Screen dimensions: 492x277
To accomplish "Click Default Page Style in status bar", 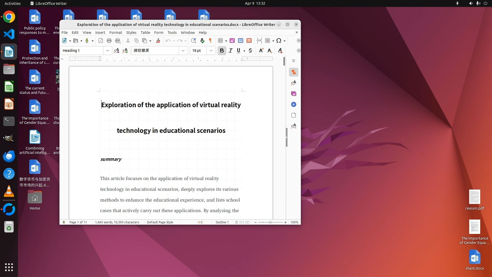I will pos(160,222).
